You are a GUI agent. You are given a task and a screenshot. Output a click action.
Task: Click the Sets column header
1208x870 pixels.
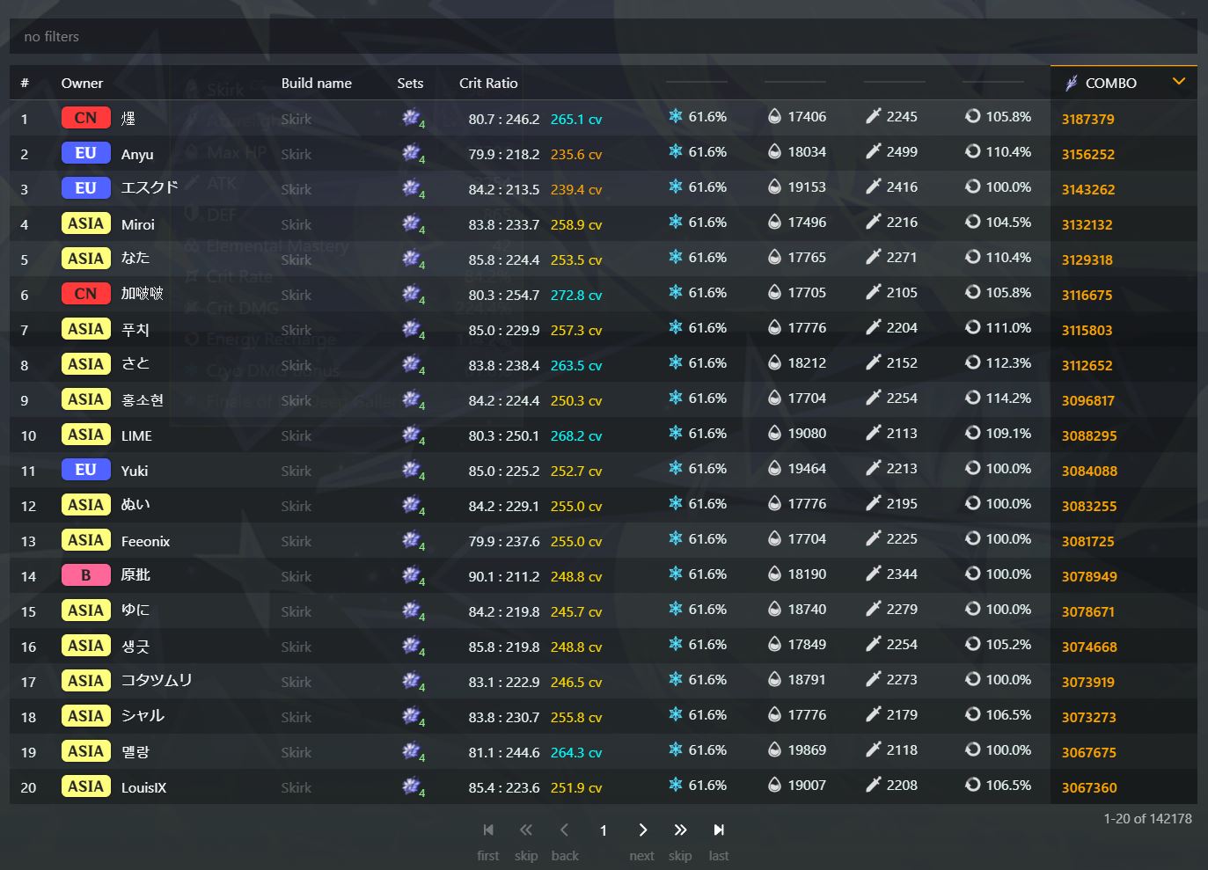pos(410,83)
